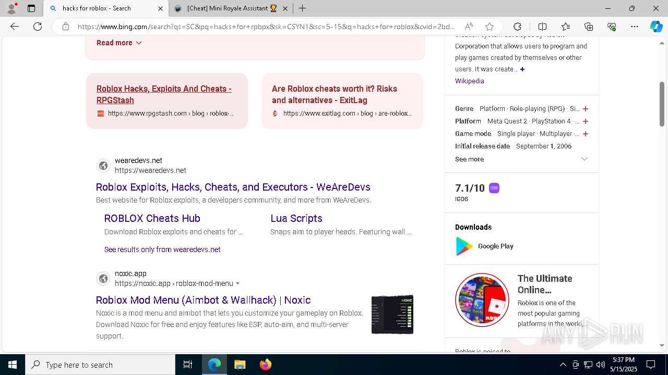This screenshot has width=668, height=375.
Task: Open the Windows Start menu
Action: [13, 365]
